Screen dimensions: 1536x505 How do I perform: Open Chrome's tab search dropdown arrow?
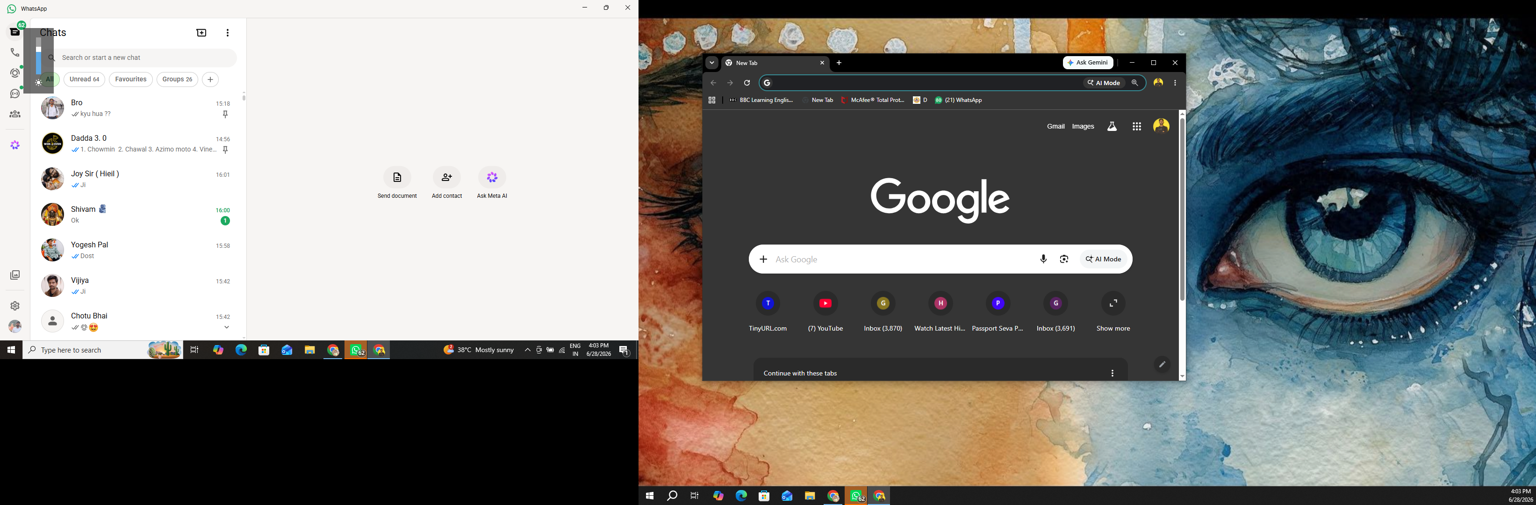point(712,63)
